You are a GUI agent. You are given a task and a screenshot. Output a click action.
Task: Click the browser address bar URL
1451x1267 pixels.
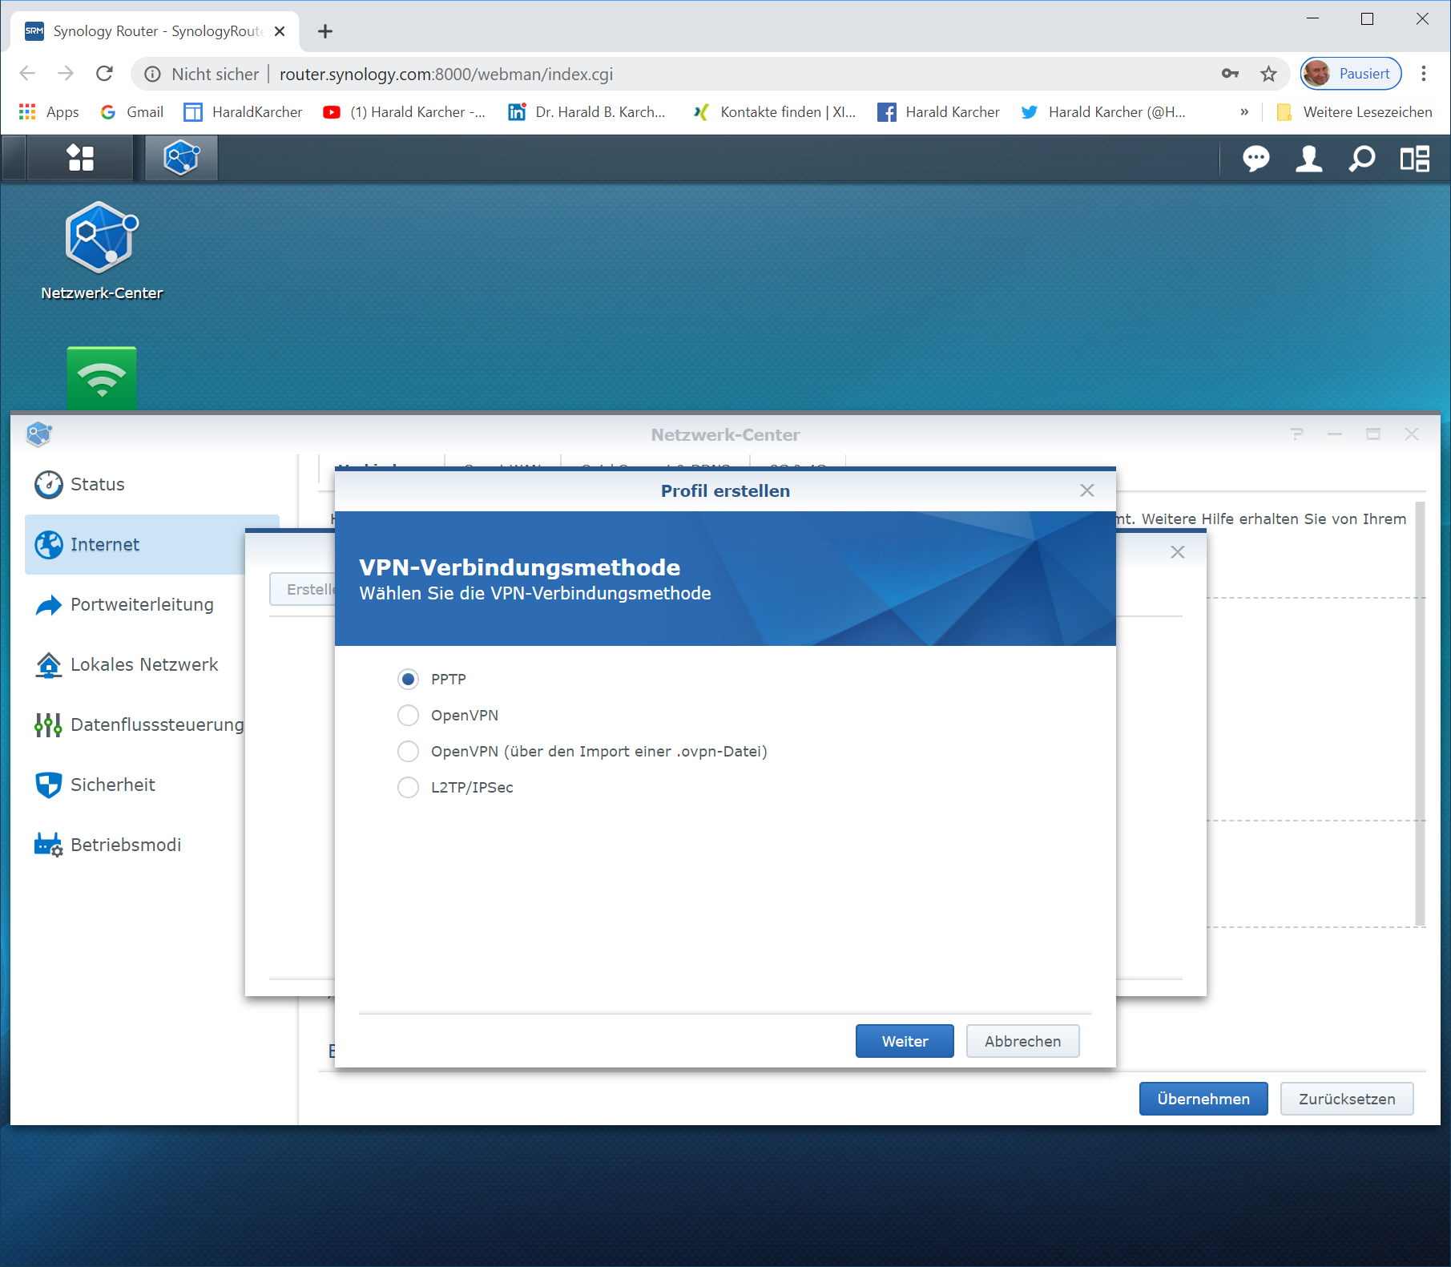(x=445, y=75)
